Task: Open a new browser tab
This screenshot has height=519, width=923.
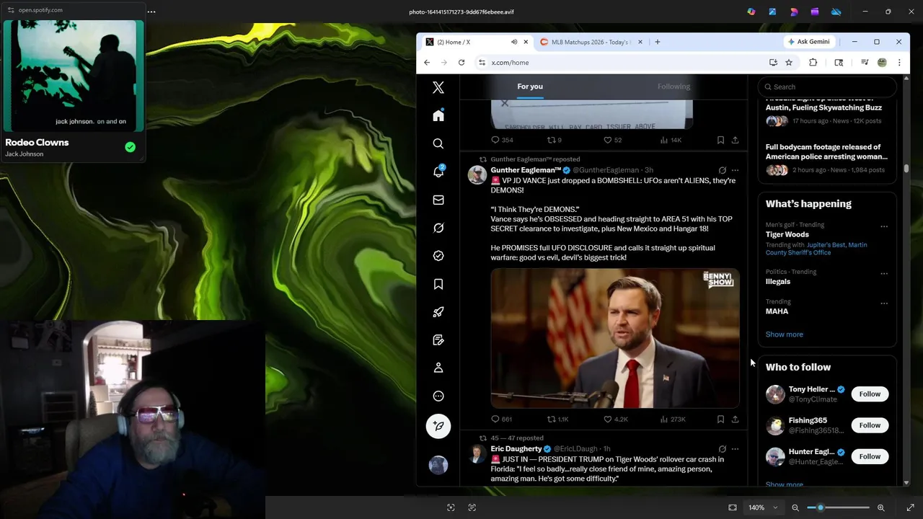Action: point(657,42)
